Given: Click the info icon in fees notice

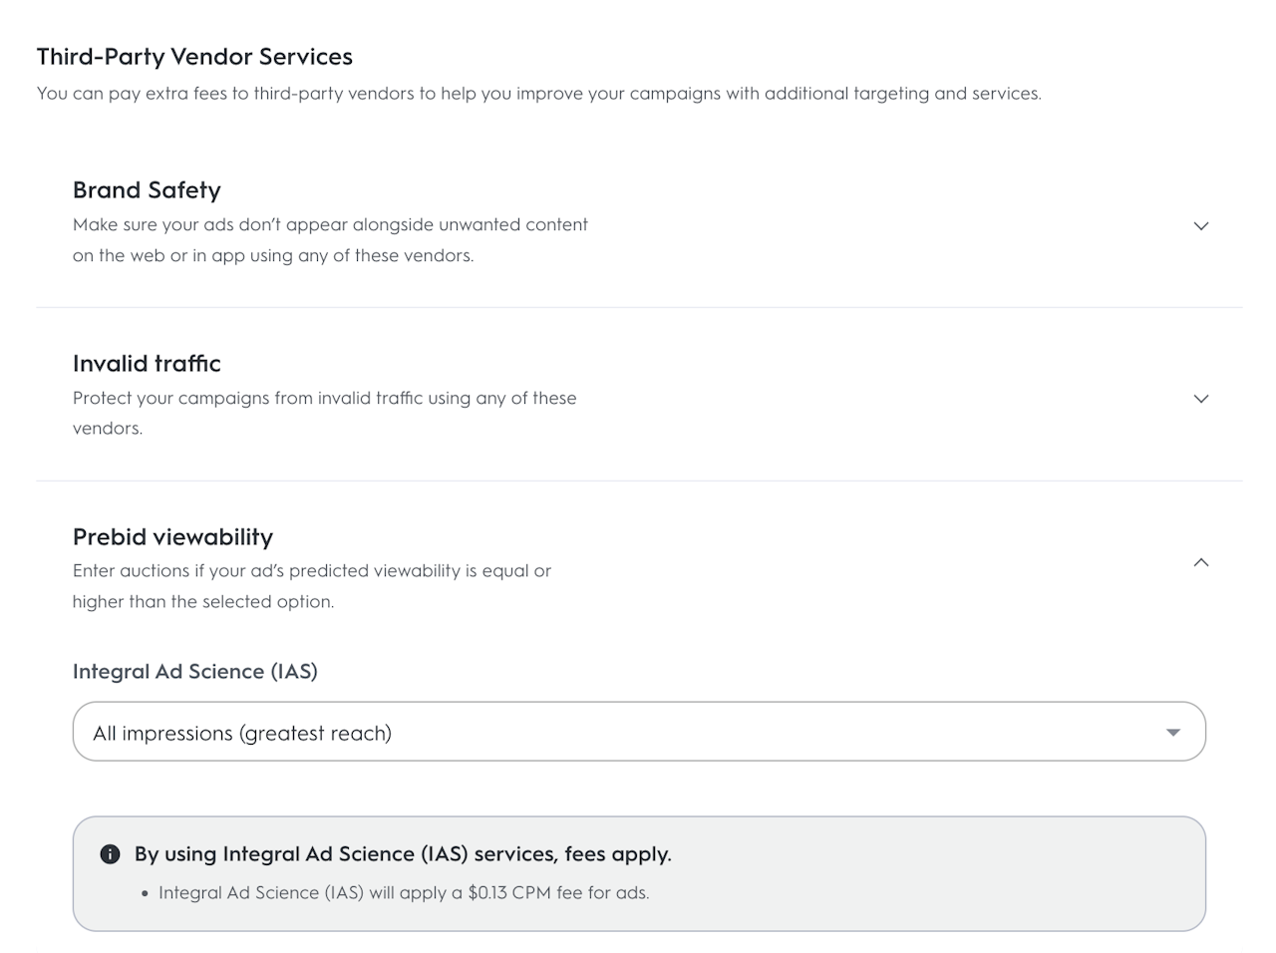Looking at the screenshot, I should pyautogui.click(x=111, y=854).
